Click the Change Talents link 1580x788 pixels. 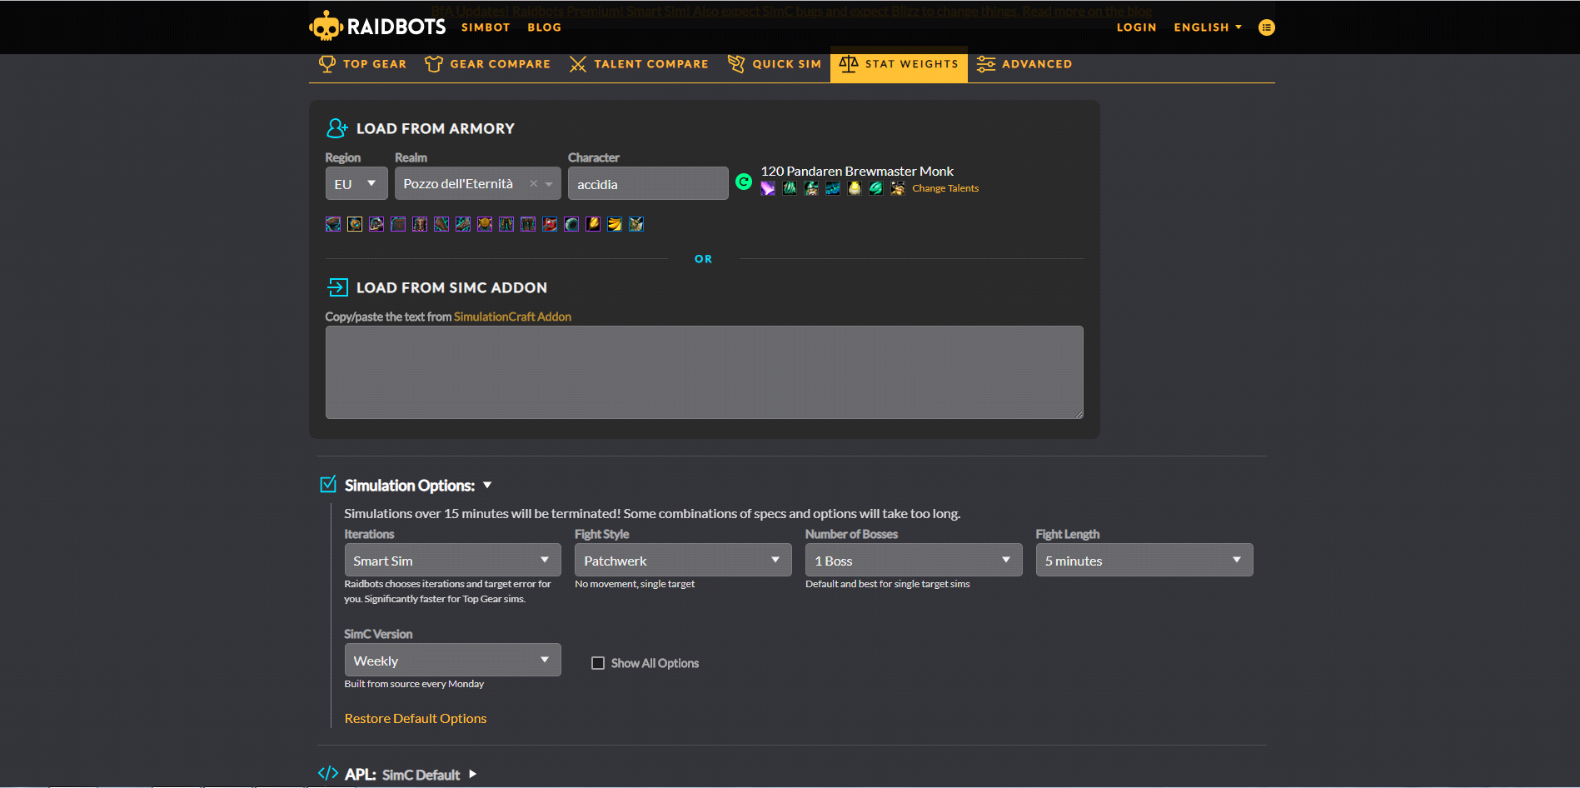[x=945, y=188]
